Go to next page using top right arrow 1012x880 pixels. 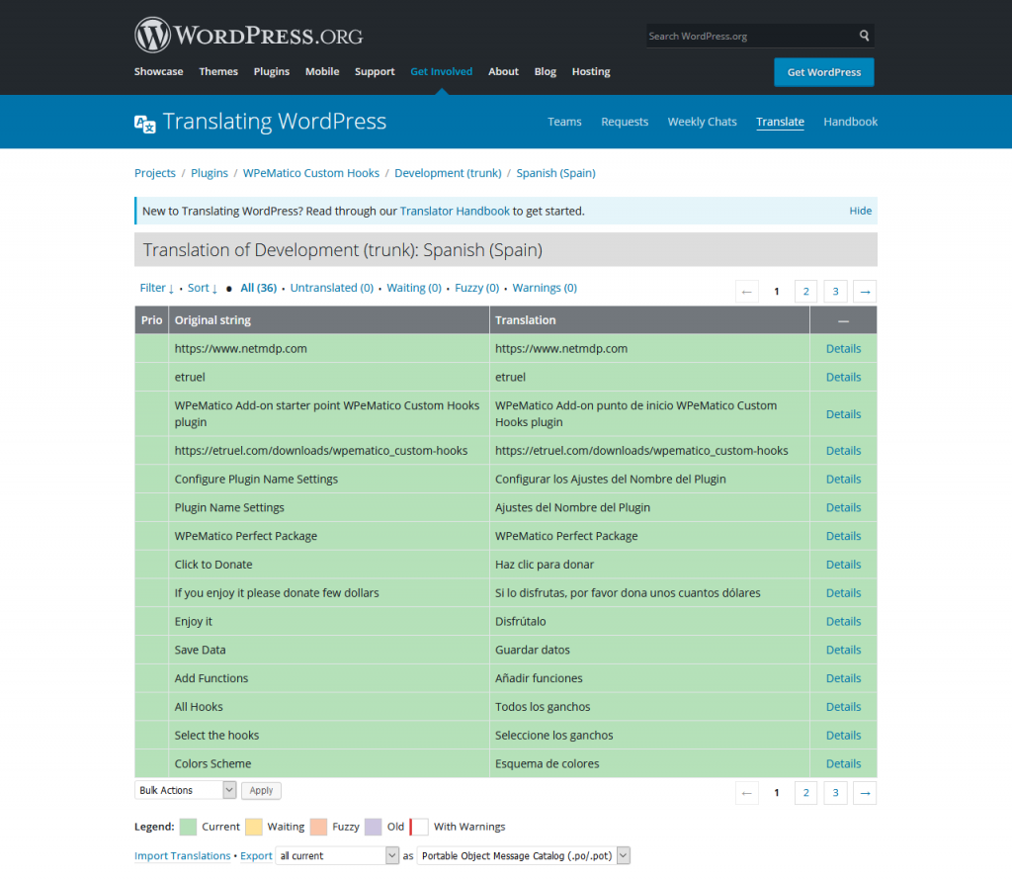[865, 291]
